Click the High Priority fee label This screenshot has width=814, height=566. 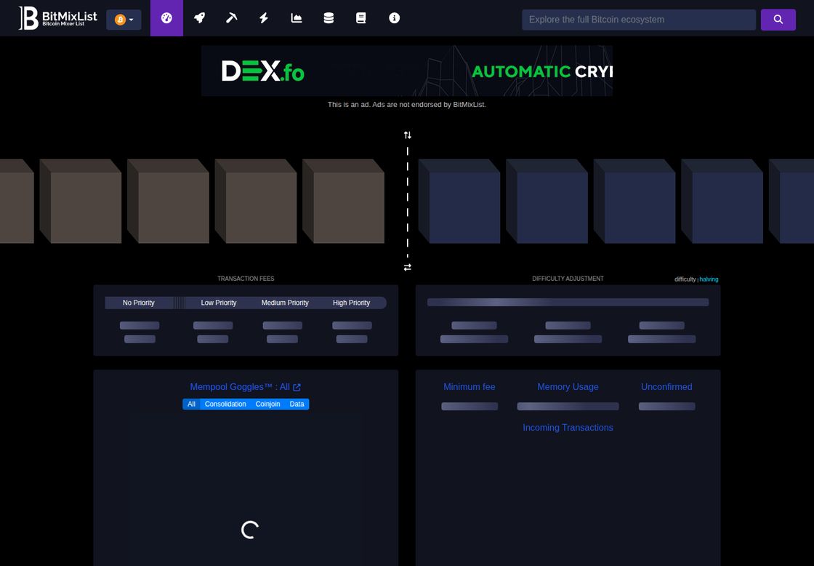click(352, 303)
